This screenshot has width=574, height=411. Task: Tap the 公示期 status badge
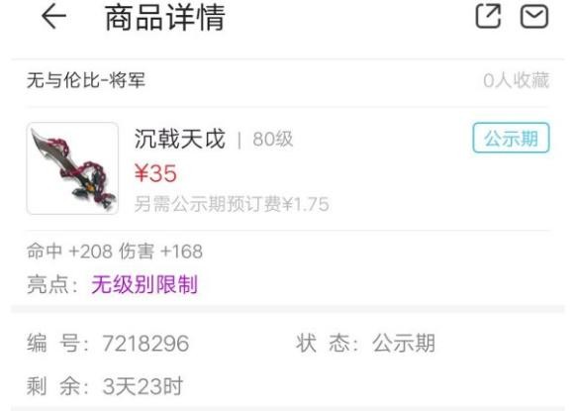[x=511, y=138]
